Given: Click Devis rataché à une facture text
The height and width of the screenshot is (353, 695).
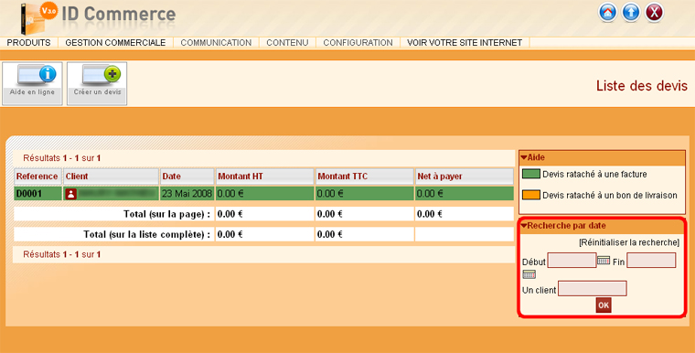Looking at the screenshot, I should coord(594,175).
